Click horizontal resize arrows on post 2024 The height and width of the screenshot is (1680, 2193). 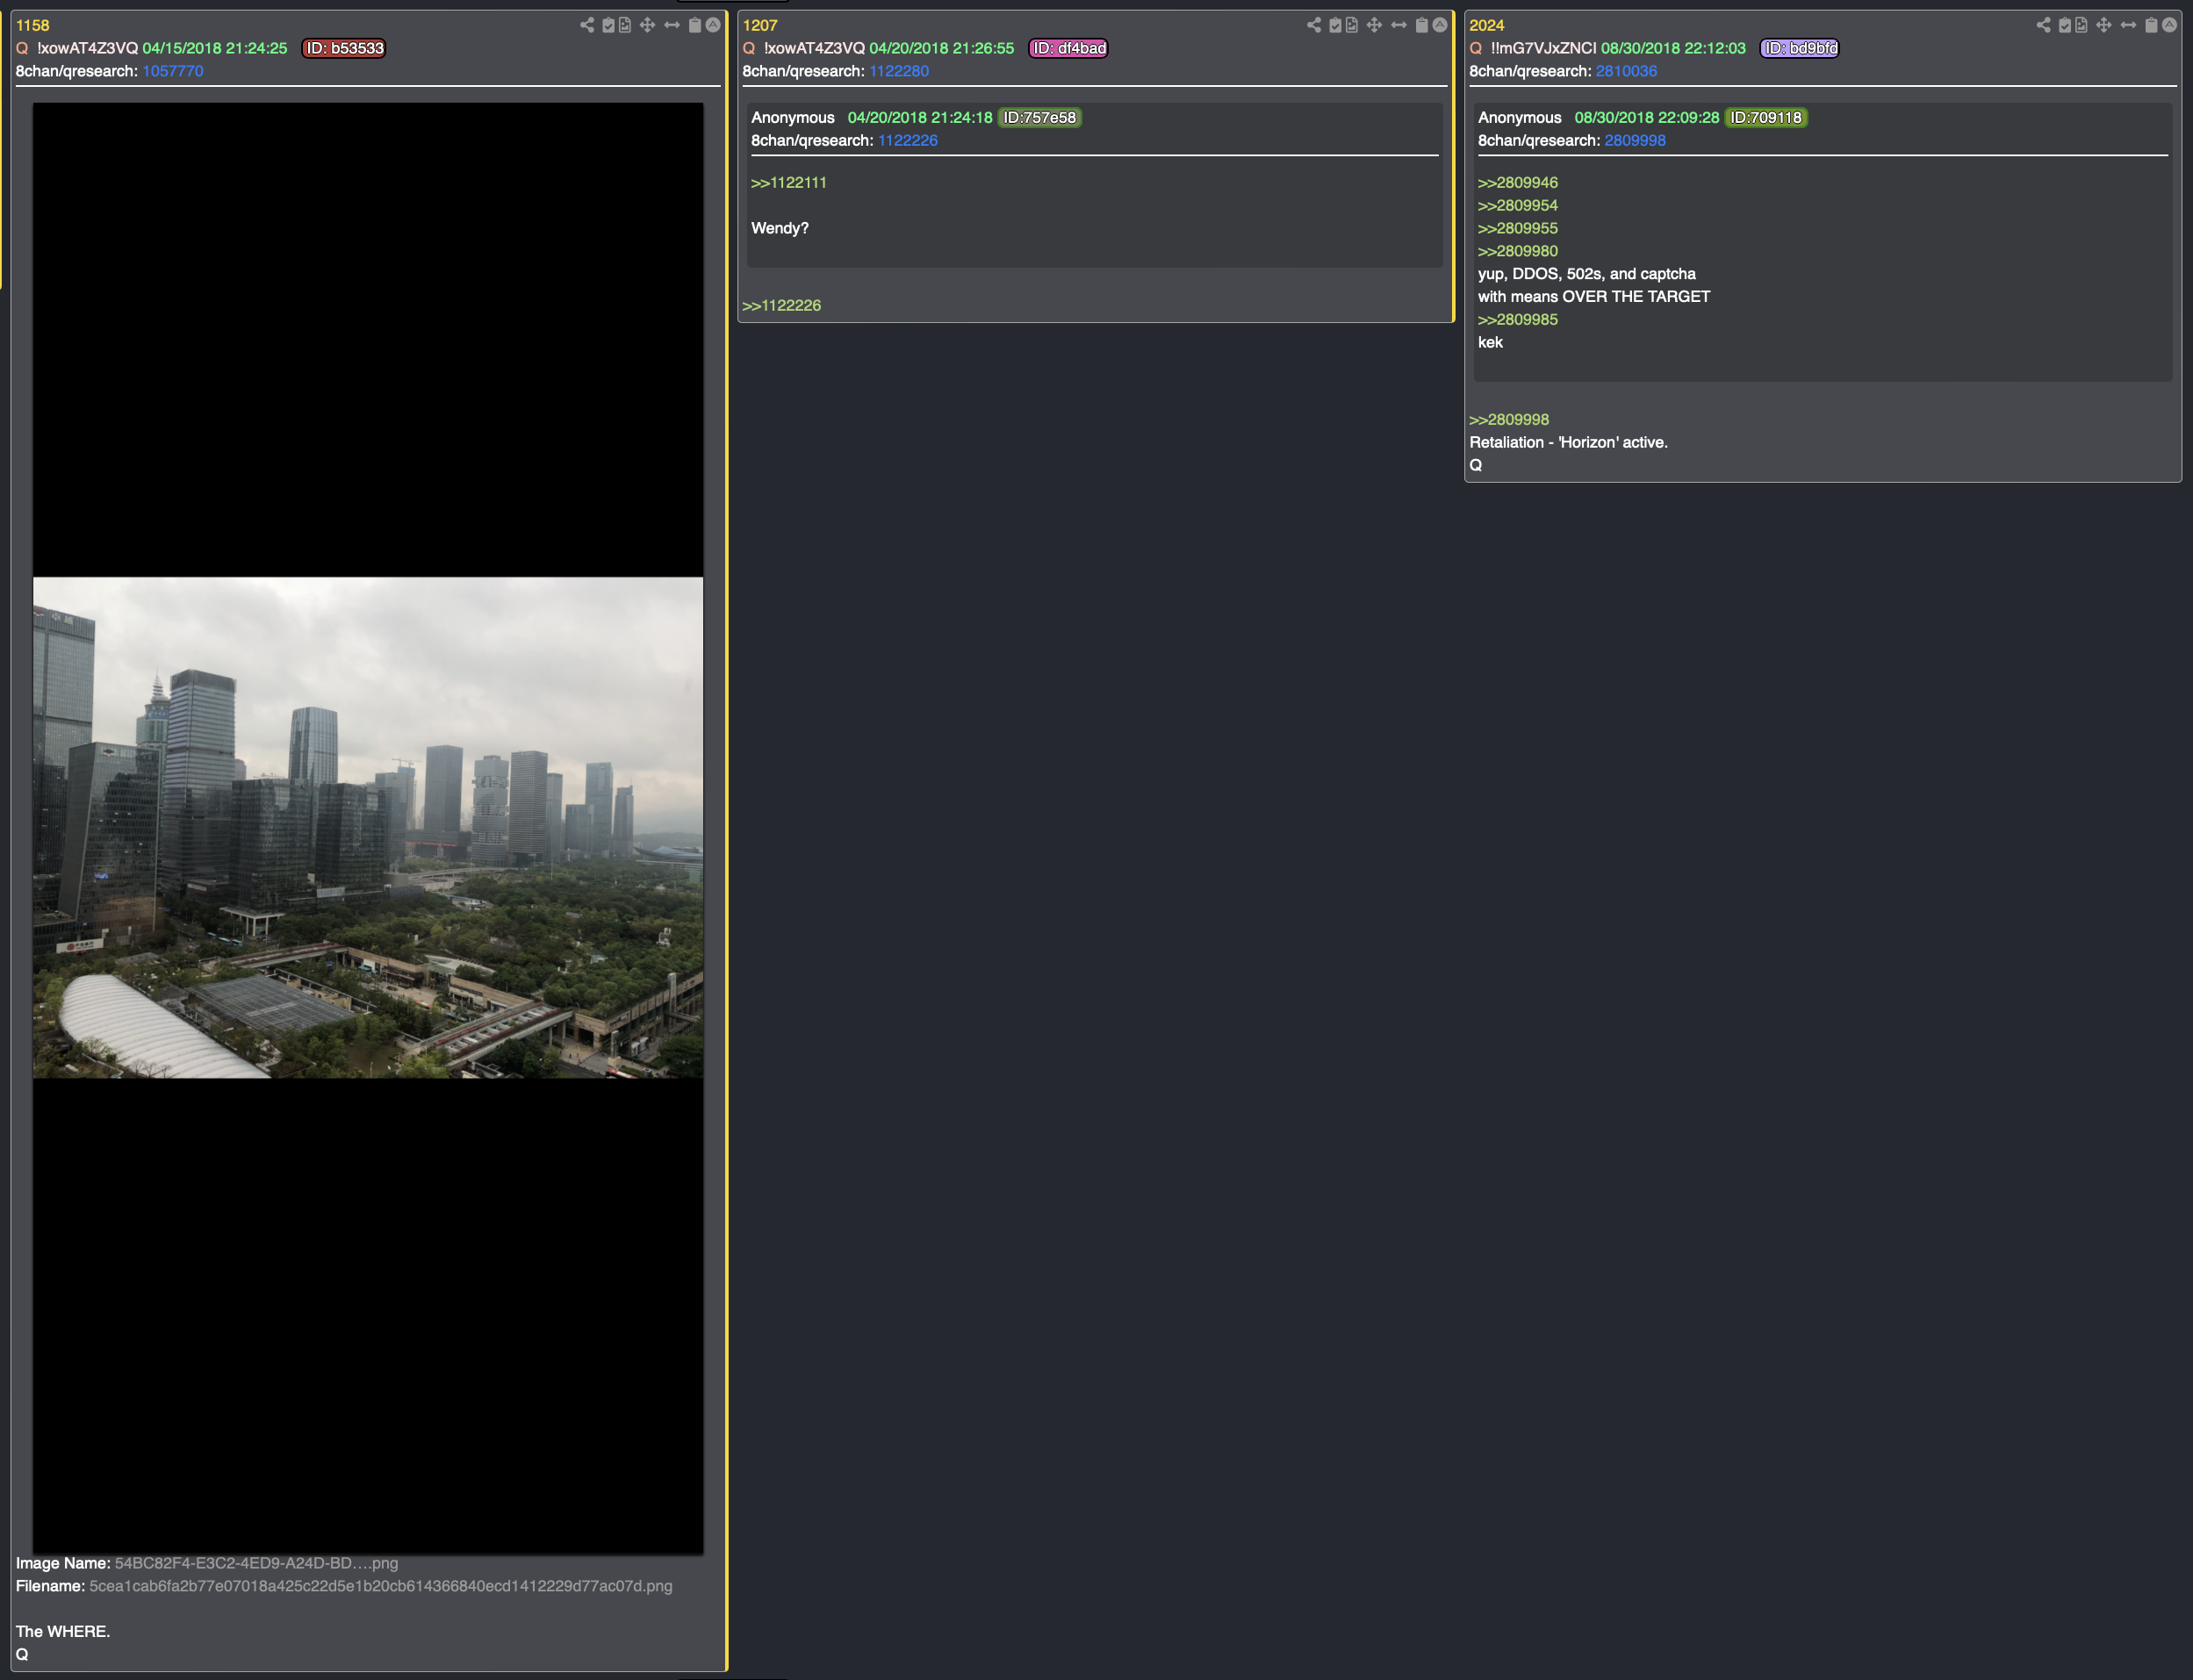click(2128, 25)
